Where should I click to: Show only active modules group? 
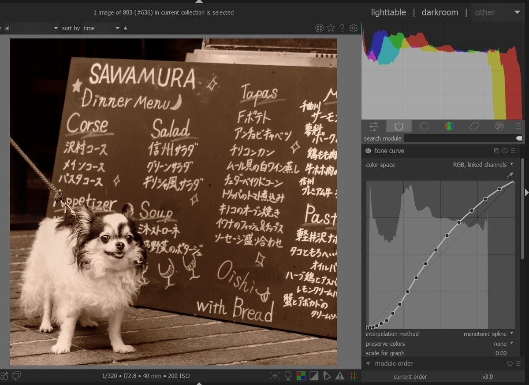399,126
